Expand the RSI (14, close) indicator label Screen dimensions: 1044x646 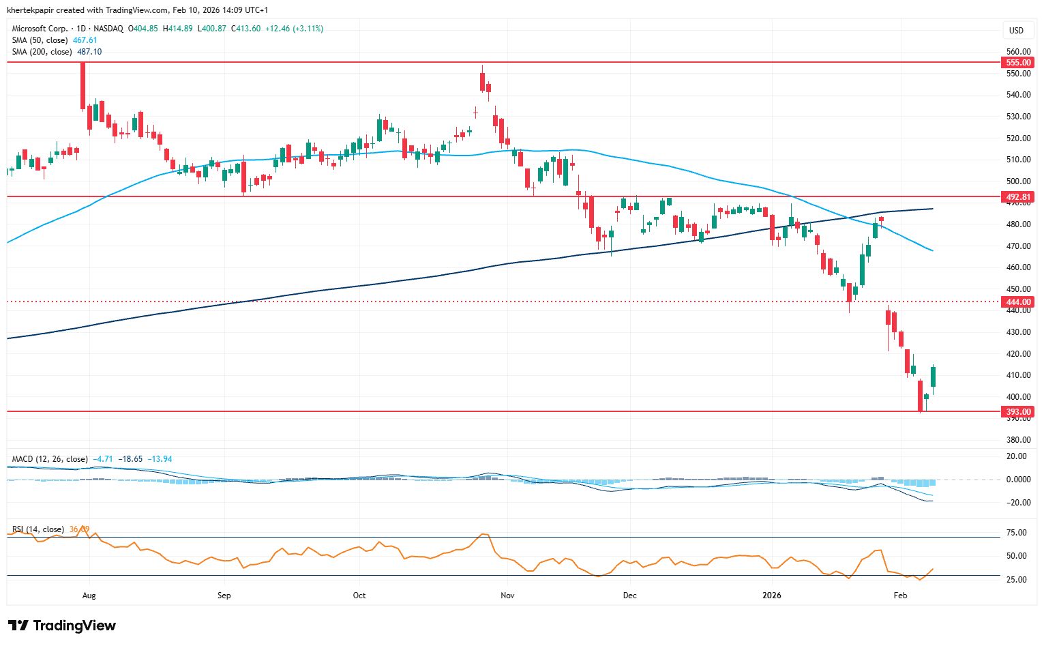tap(38, 529)
